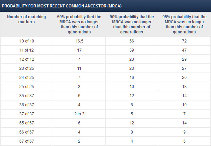The width and height of the screenshot is (211, 146).
Task: Select the 10 of 10 row label
Action: tap(27, 41)
